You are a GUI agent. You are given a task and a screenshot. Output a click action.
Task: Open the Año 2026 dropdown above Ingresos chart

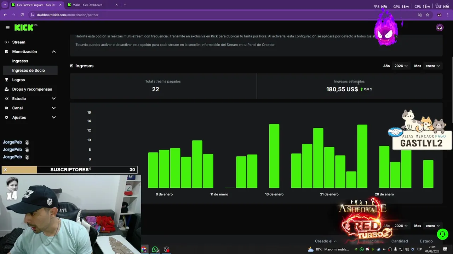click(x=401, y=66)
